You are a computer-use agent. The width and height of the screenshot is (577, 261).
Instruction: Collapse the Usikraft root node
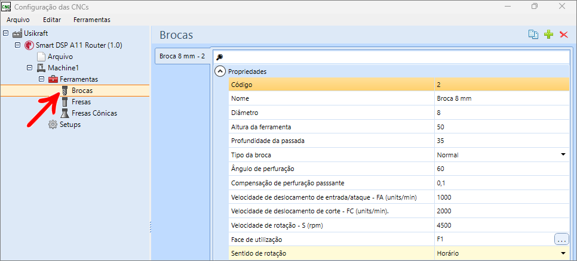point(6,34)
